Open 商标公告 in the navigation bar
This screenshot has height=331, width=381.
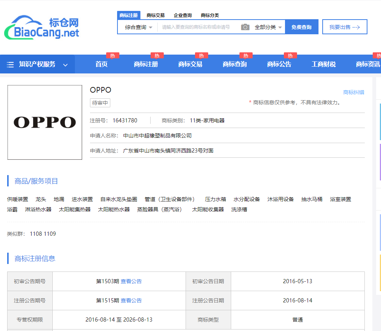coord(279,64)
